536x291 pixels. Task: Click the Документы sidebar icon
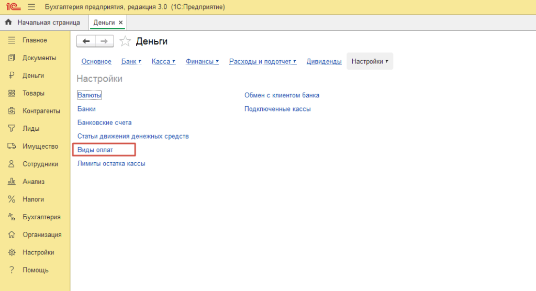(x=12, y=58)
